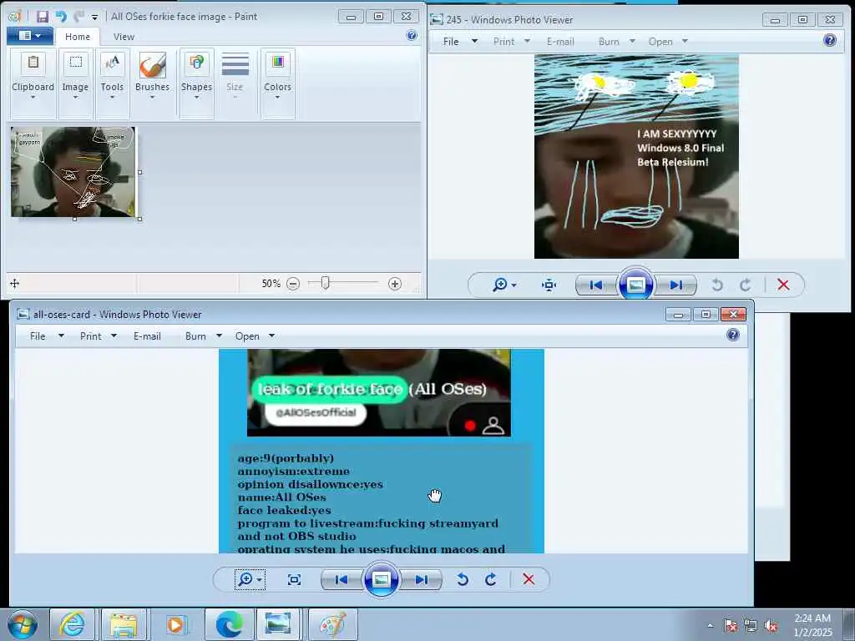Screen dimensions: 855x641
Task: Click the Save icon in Paint quick access
Action: pyautogui.click(x=43, y=17)
